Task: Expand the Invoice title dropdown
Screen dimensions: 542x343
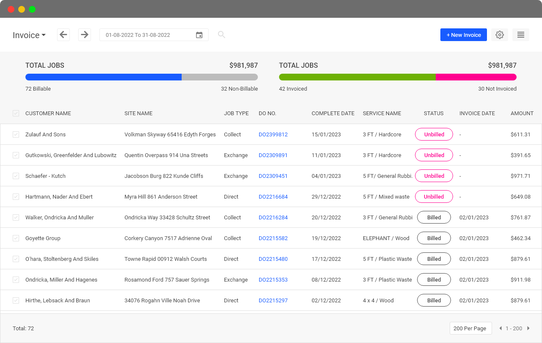Action: 29,35
